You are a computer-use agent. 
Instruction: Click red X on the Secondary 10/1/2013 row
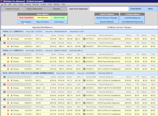[8, 114]
